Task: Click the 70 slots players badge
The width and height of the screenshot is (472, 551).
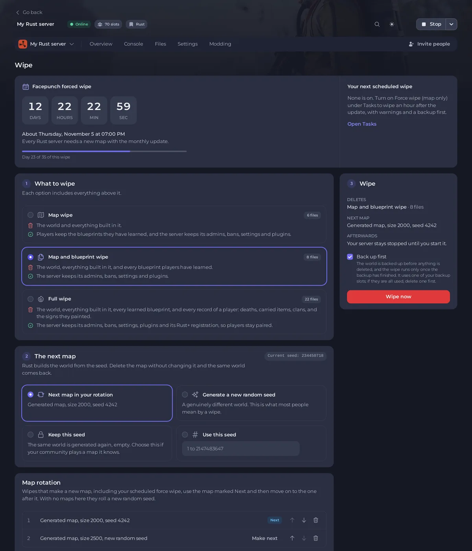Action: click(x=108, y=24)
